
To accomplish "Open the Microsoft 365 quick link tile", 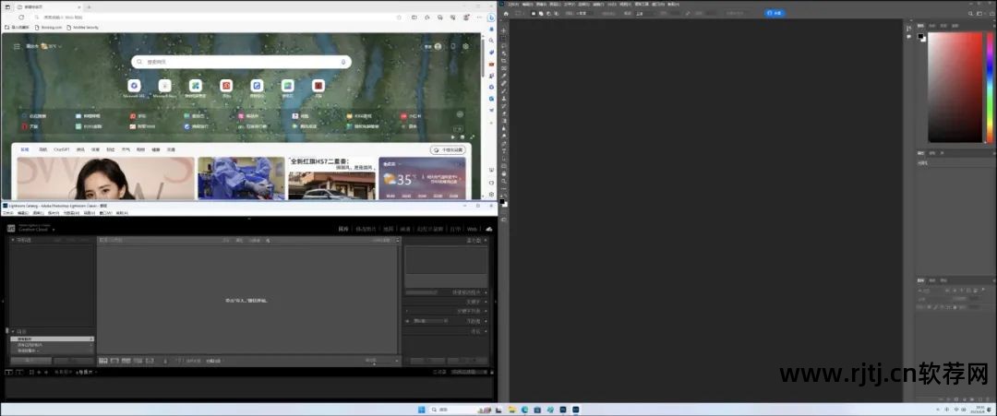I will (x=135, y=86).
